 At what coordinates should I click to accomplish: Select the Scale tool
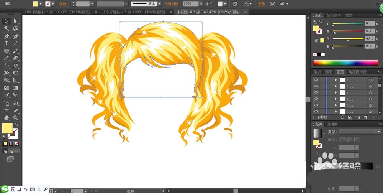[16, 66]
